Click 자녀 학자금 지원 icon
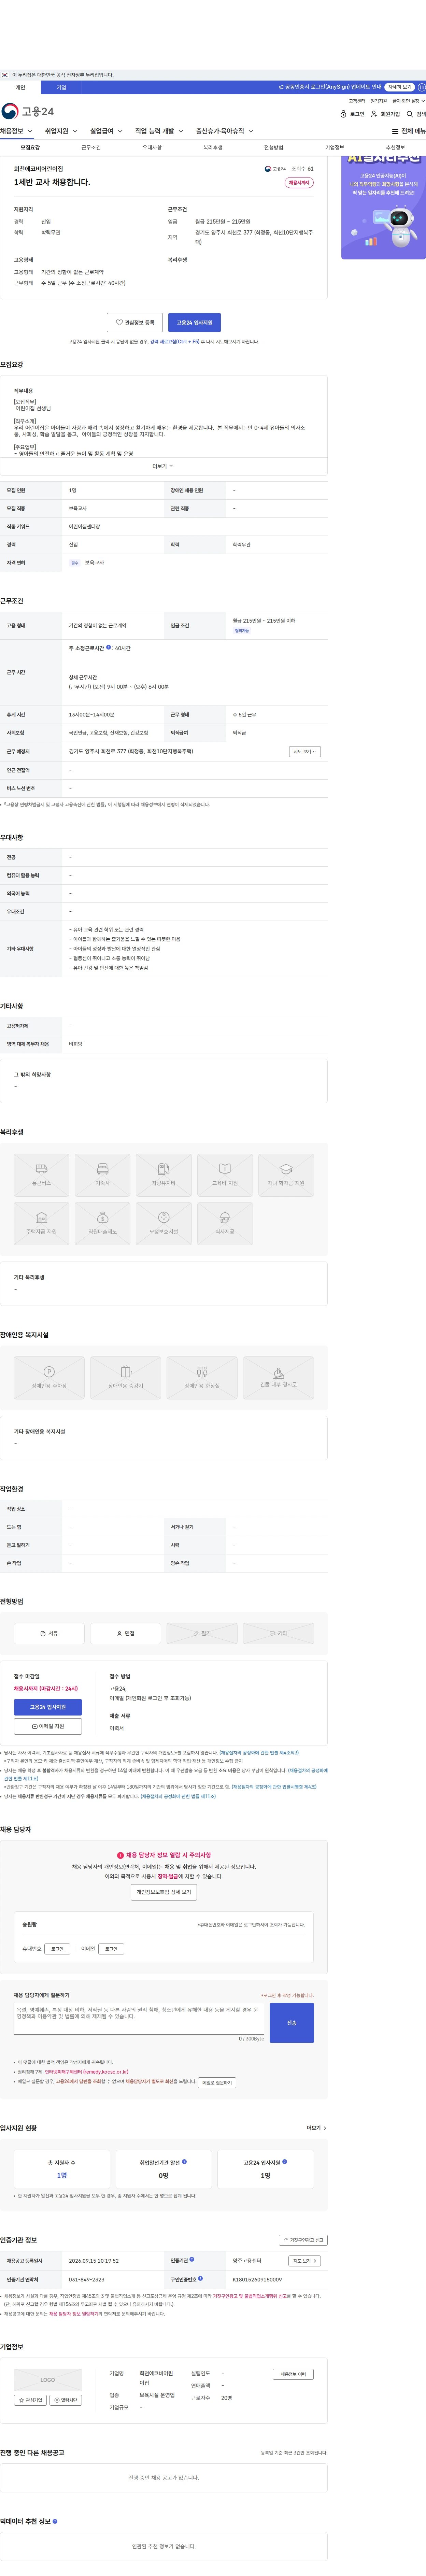The width and height of the screenshot is (426, 2576). coord(286,1175)
